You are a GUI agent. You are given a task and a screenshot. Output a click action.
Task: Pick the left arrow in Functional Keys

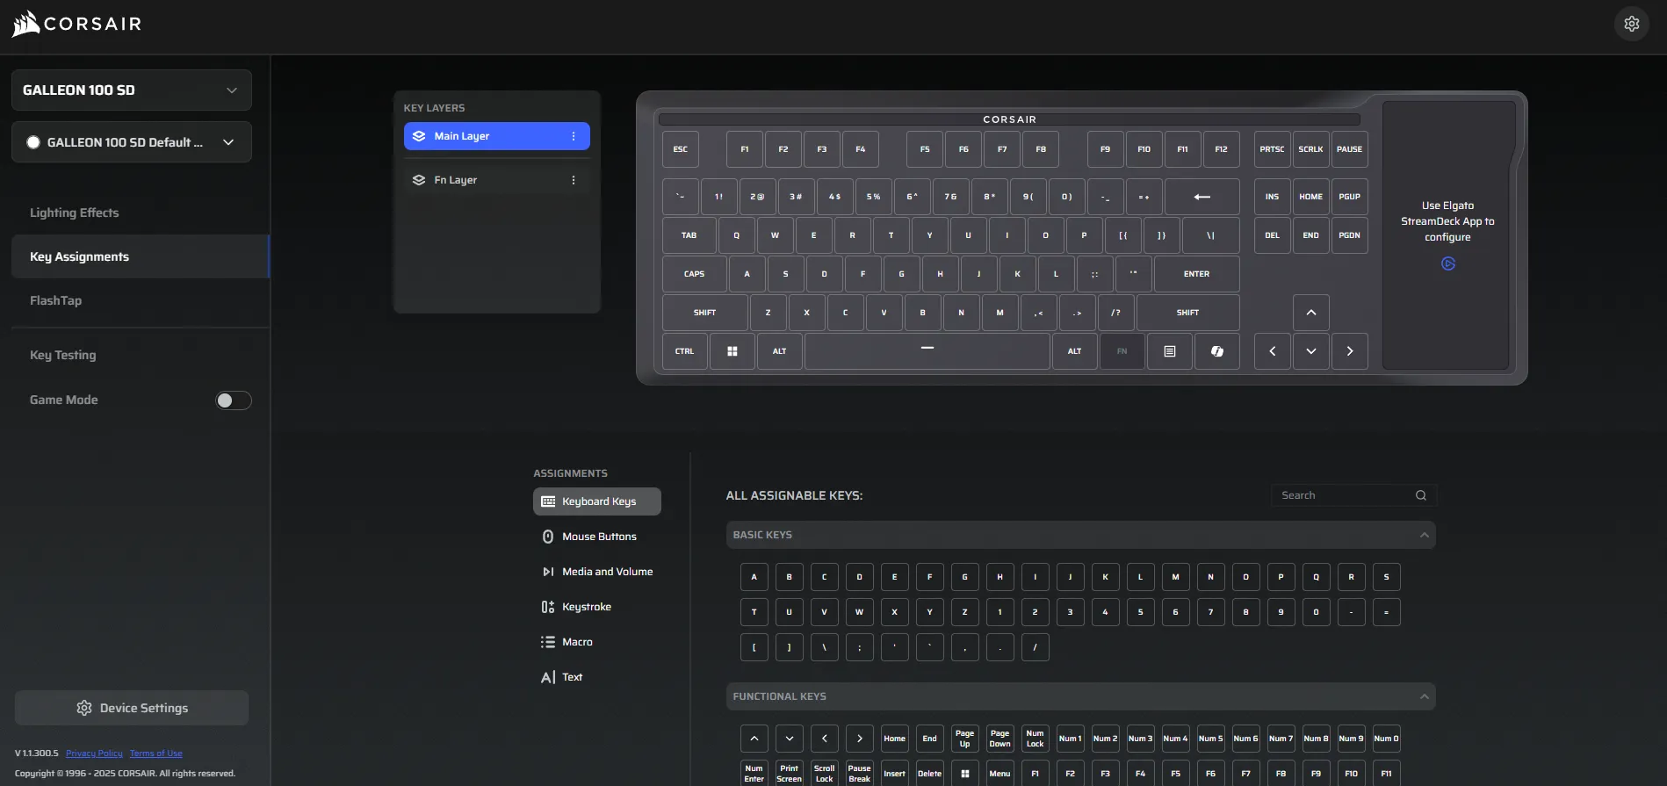pos(824,739)
